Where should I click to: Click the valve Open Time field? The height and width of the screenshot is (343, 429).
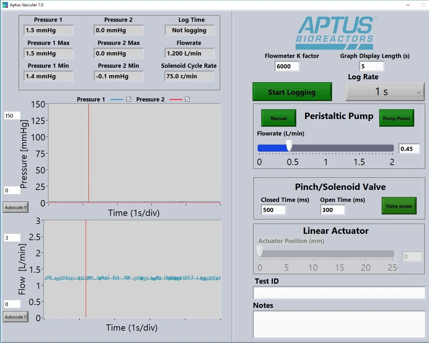click(332, 210)
